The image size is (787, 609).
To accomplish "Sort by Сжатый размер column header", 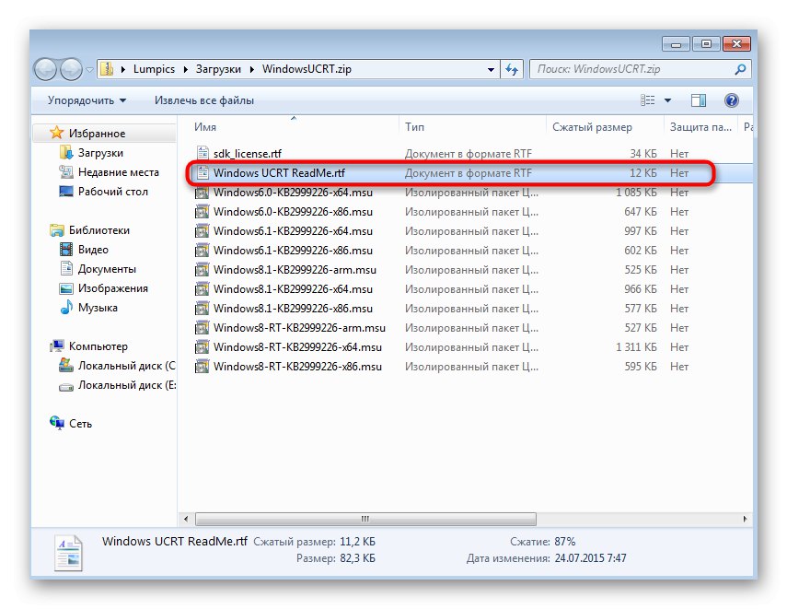I will [592, 128].
